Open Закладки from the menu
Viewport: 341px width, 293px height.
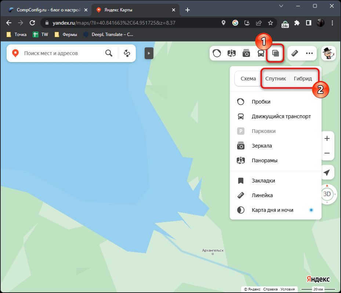point(276,181)
